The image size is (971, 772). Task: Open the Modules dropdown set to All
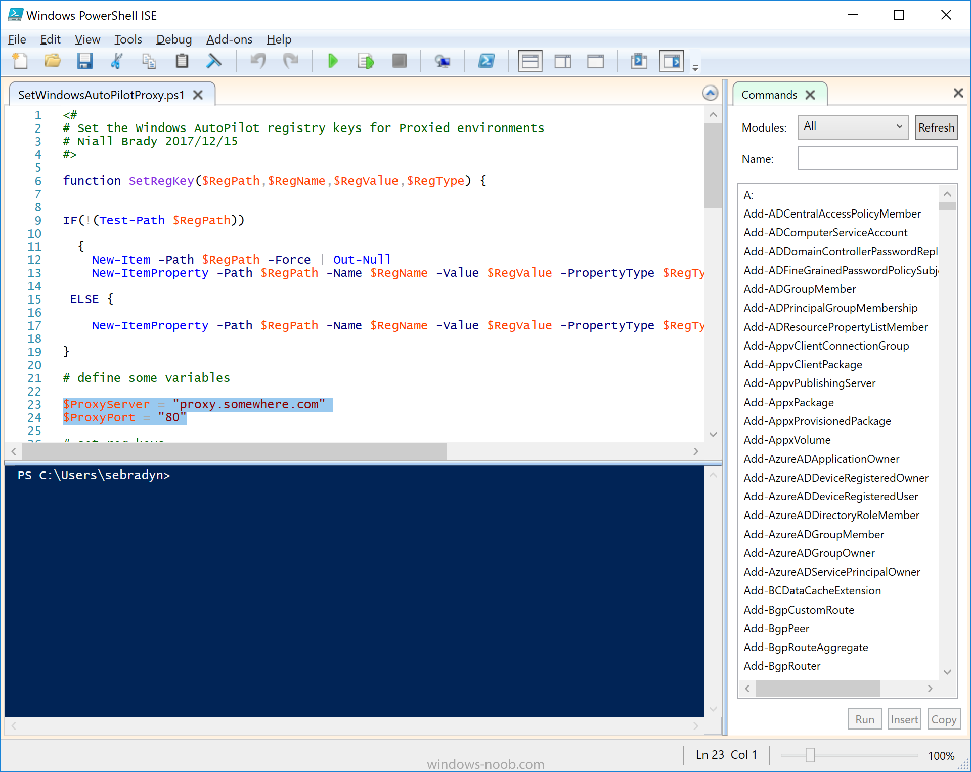point(853,127)
